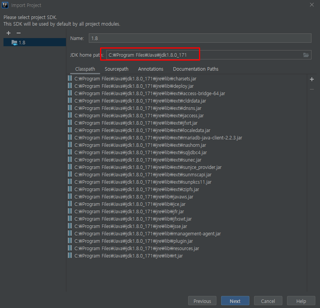Select the jfr.jar entry
The height and width of the screenshot is (308, 320).
coord(187,211)
